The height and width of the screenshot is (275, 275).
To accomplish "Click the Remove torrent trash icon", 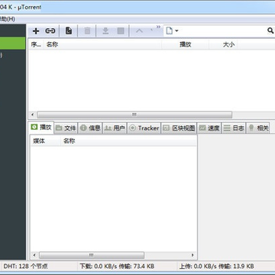I will (87, 31).
